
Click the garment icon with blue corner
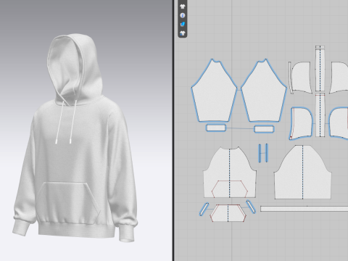click(x=183, y=33)
